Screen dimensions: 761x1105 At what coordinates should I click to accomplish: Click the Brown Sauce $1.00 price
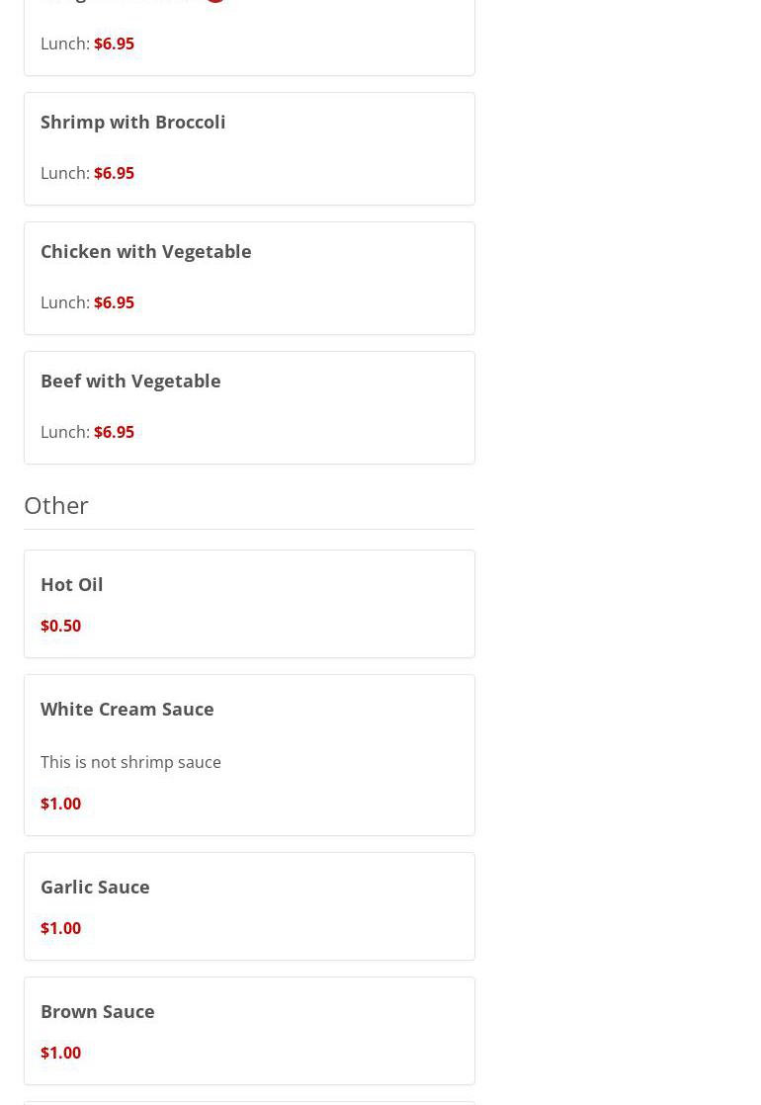point(60,1053)
